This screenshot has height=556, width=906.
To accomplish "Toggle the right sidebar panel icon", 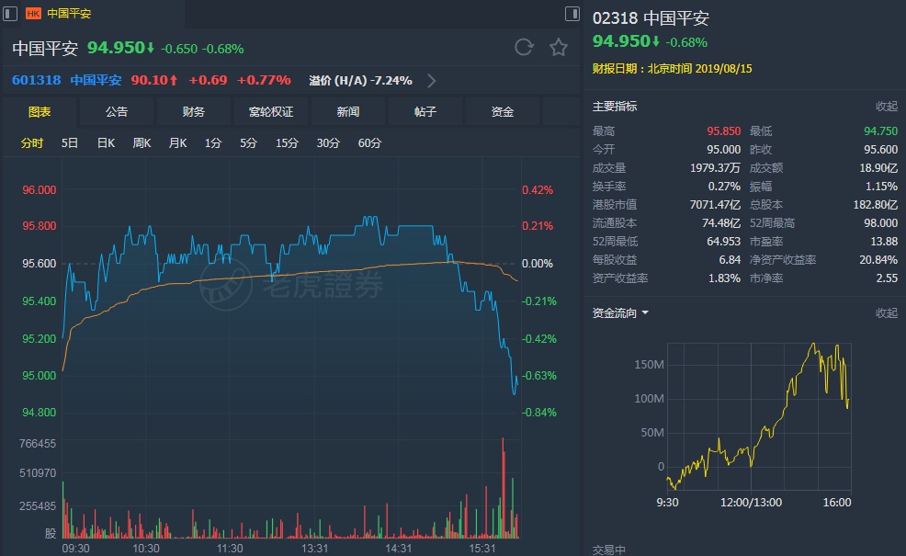I will click(x=572, y=14).
